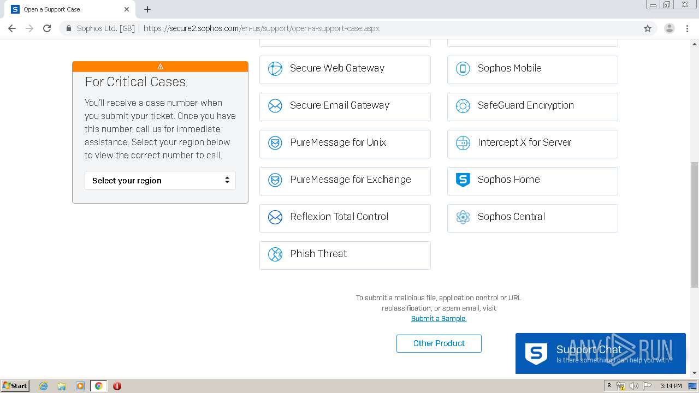This screenshot has height=393, width=699.
Task: Click the PureMessage for Unix icon
Action: tap(275, 143)
